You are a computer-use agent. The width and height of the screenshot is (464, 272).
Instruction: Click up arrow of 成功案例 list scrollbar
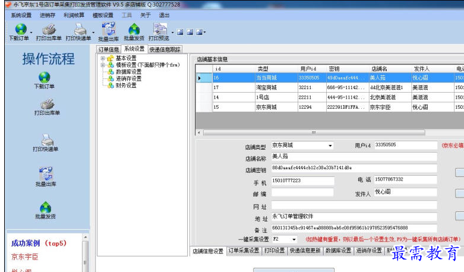pyautogui.click(x=85, y=237)
